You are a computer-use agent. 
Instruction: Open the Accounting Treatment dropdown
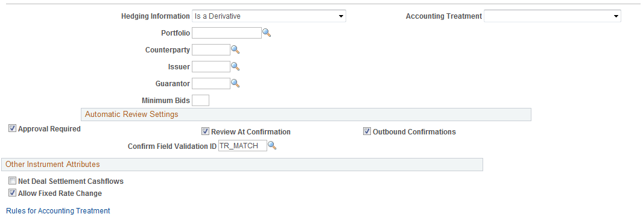[x=553, y=16]
